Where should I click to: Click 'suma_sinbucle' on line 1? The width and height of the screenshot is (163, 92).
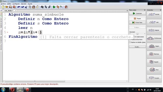[x=48, y=15]
